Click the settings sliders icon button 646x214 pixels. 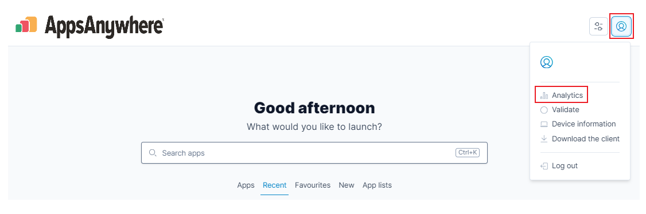tap(598, 26)
